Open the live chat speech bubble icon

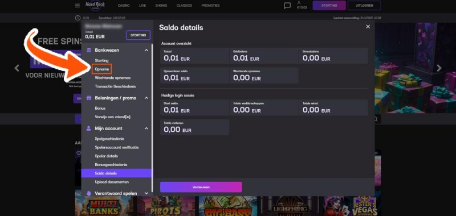point(287,6)
